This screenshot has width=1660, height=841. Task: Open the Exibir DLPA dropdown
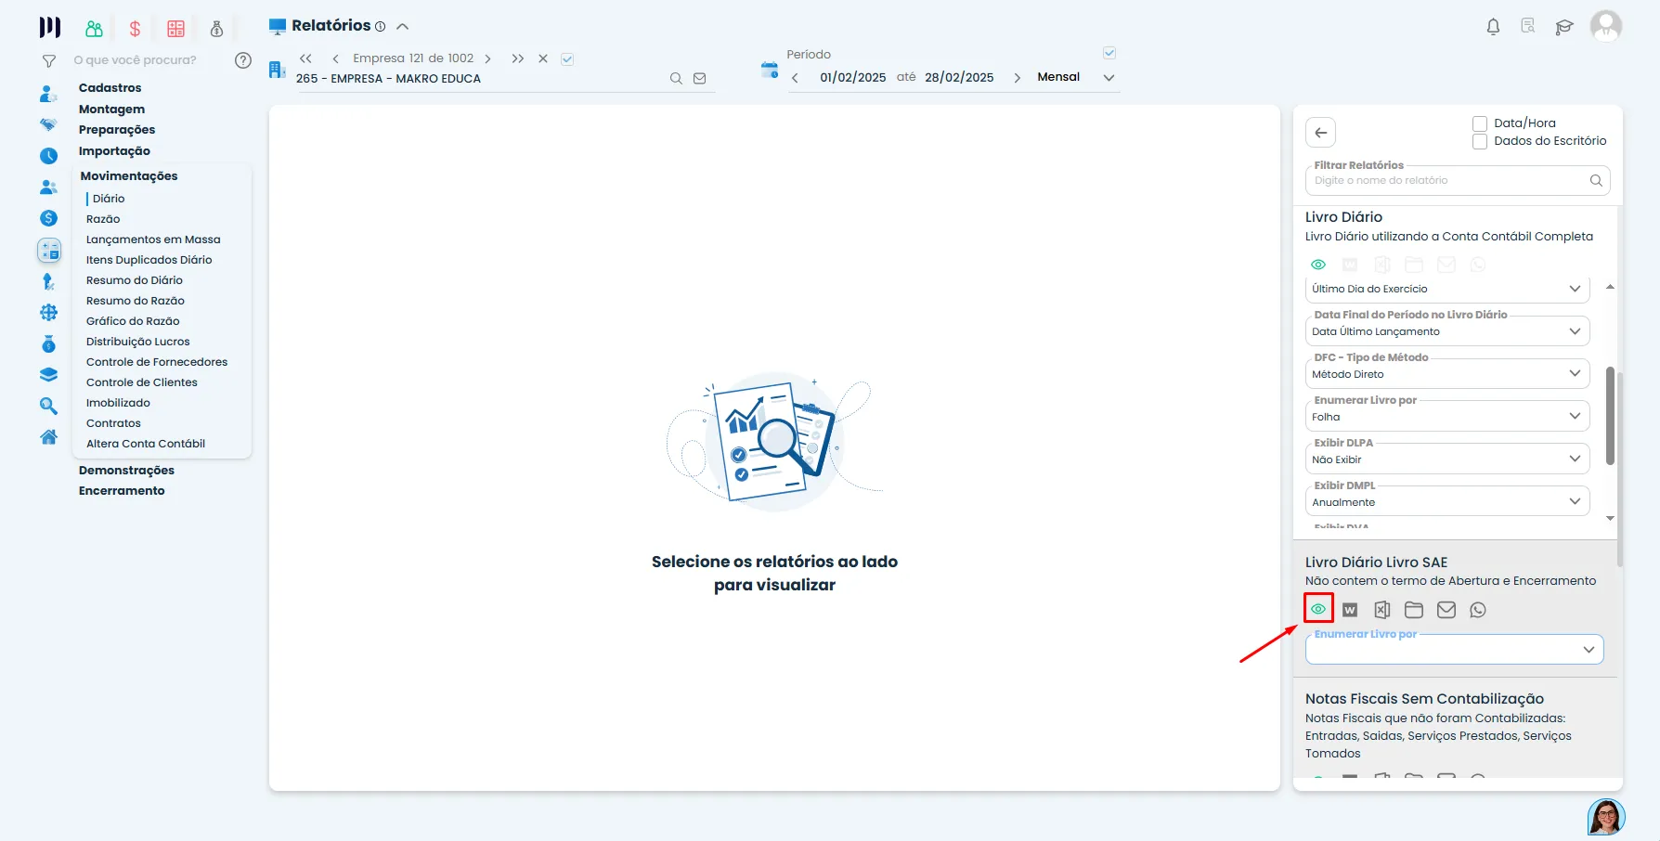pyautogui.click(x=1447, y=459)
